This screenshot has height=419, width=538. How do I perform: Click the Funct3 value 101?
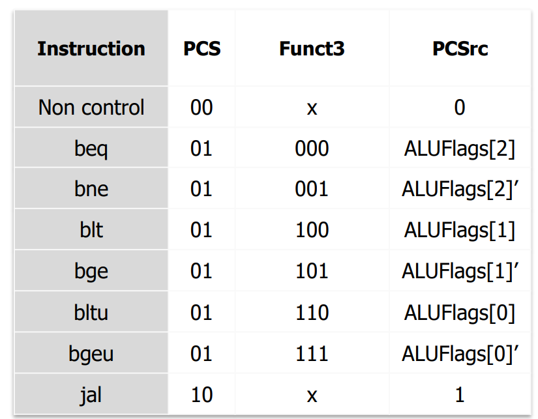pyautogui.click(x=312, y=271)
